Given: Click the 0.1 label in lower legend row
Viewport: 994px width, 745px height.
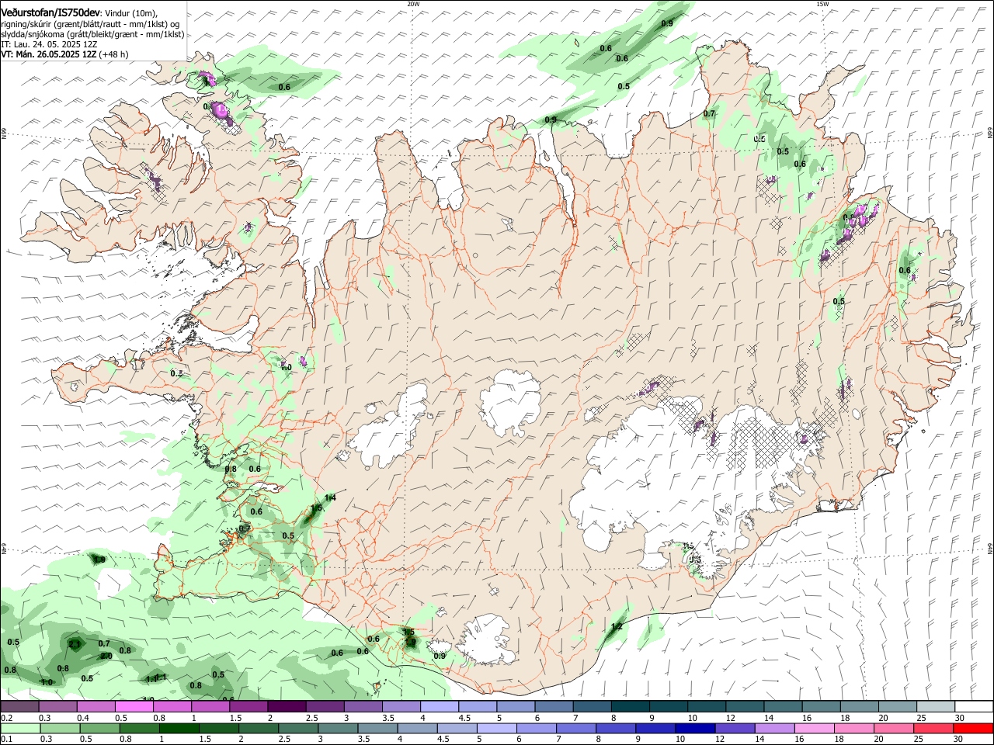Looking at the screenshot, I should [7, 740].
